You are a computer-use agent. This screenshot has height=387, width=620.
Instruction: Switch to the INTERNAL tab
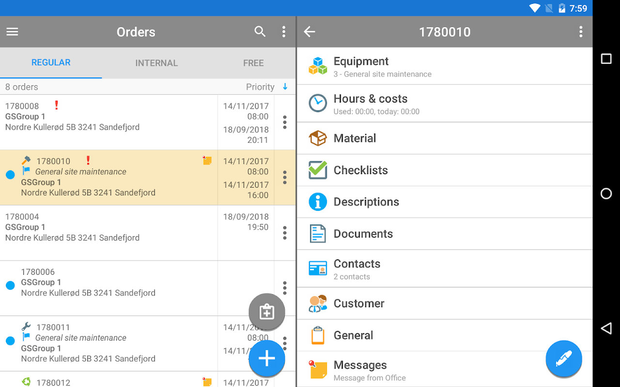click(156, 63)
